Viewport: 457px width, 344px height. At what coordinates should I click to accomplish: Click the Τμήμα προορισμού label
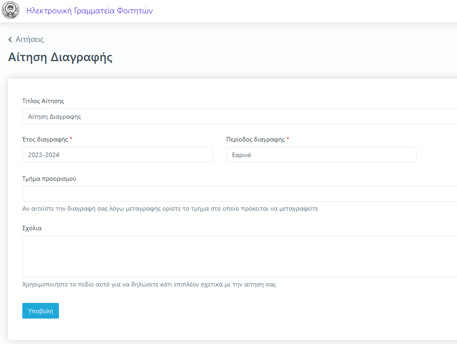pos(50,178)
